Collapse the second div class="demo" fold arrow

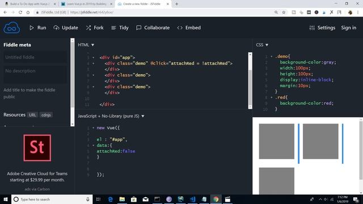(93, 75)
